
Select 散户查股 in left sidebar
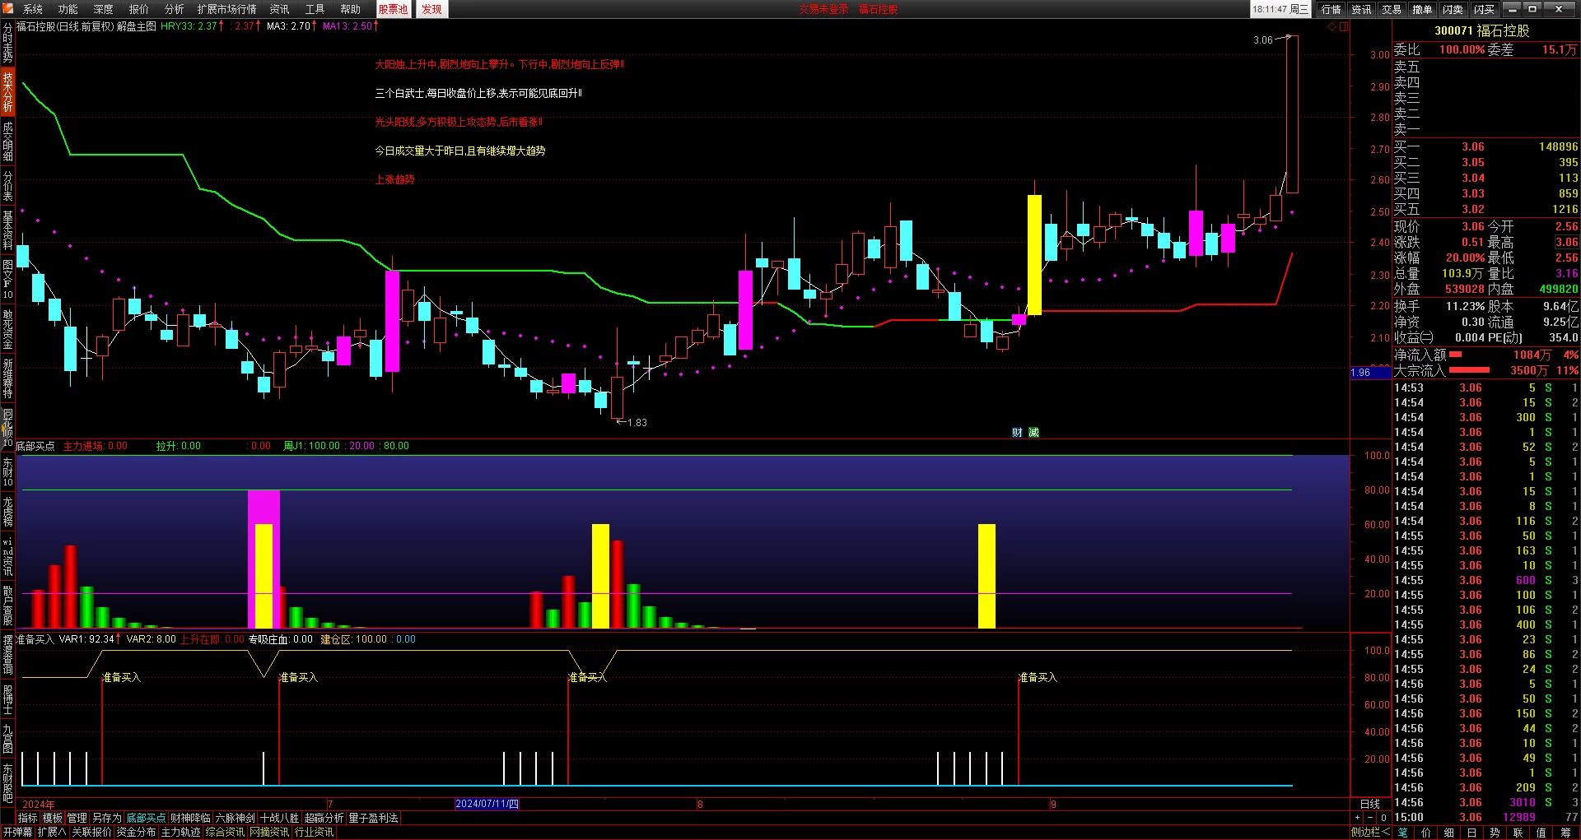click(x=7, y=606)
